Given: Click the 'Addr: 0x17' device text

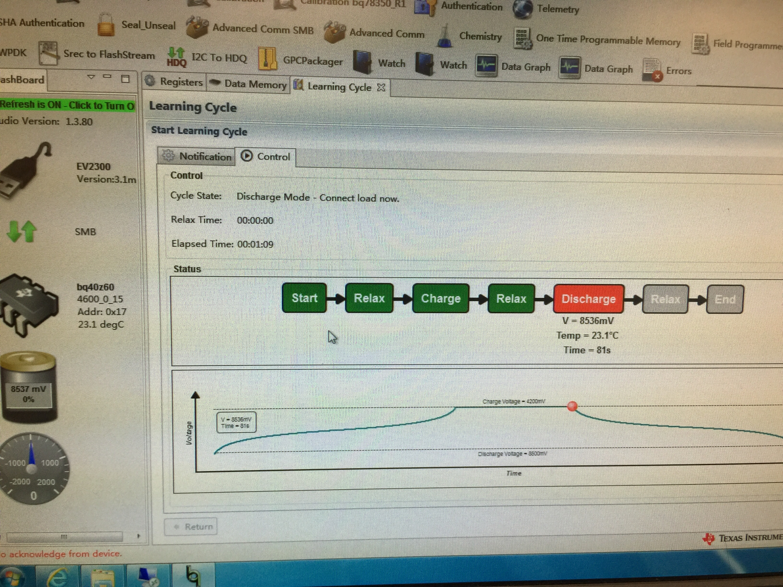Looking at the screenshot, I should pyautogui.click(x=102, y=312).
